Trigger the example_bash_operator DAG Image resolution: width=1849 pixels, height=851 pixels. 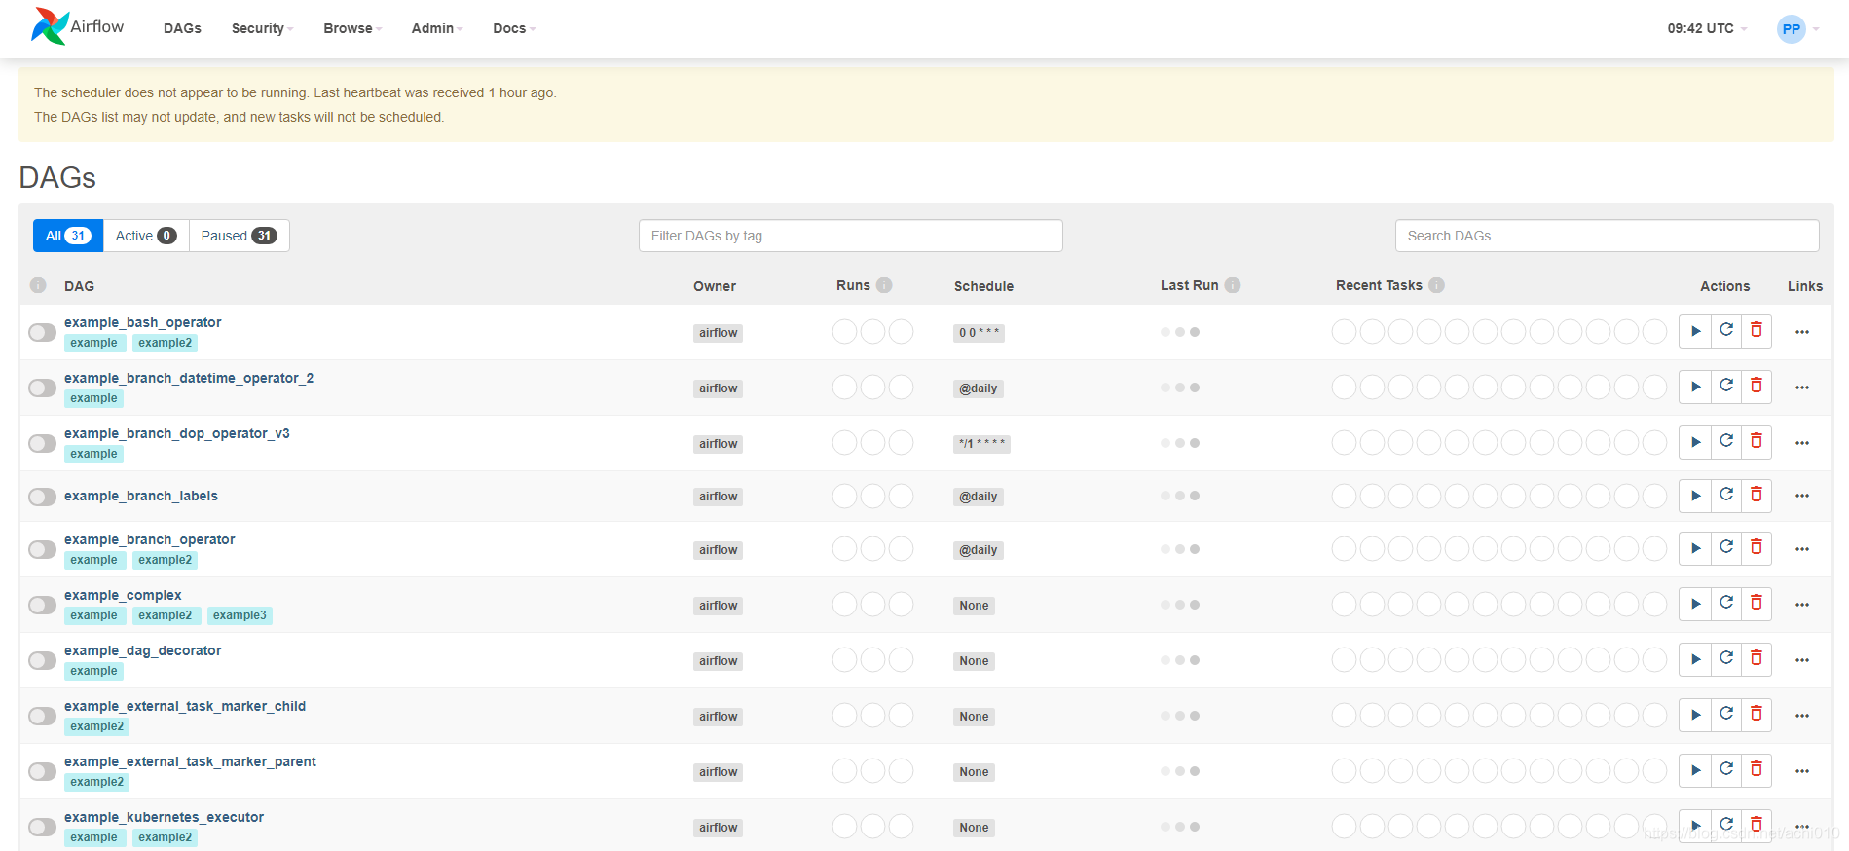[1695, 331]
